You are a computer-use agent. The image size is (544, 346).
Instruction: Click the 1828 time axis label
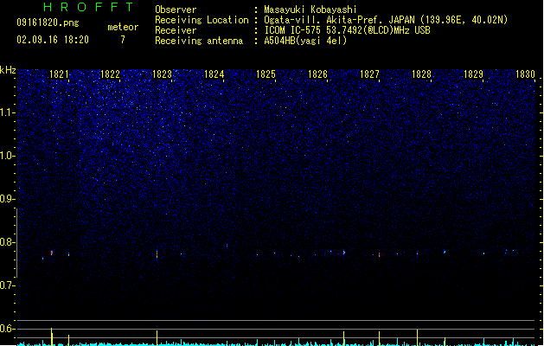421,74
